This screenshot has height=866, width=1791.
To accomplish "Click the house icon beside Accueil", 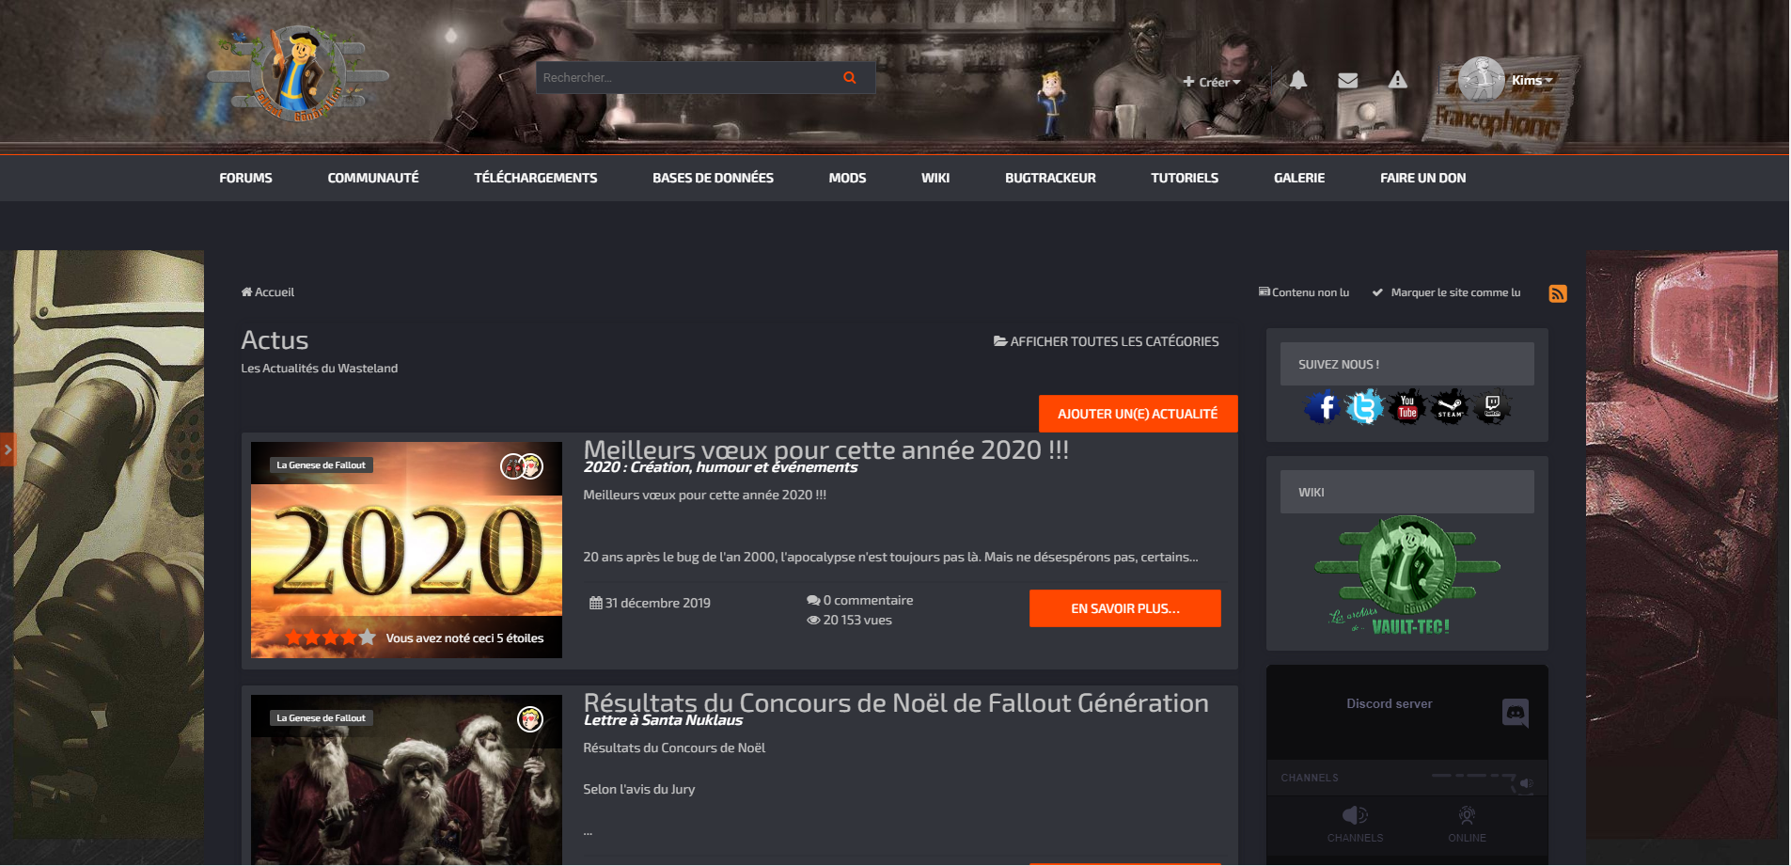I will [x=247, y=292].
